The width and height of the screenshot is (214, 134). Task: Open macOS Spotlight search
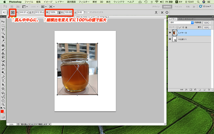point(198,2)
